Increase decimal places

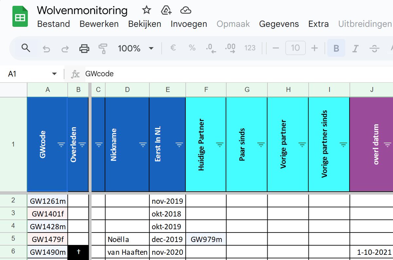coord(230,48)
